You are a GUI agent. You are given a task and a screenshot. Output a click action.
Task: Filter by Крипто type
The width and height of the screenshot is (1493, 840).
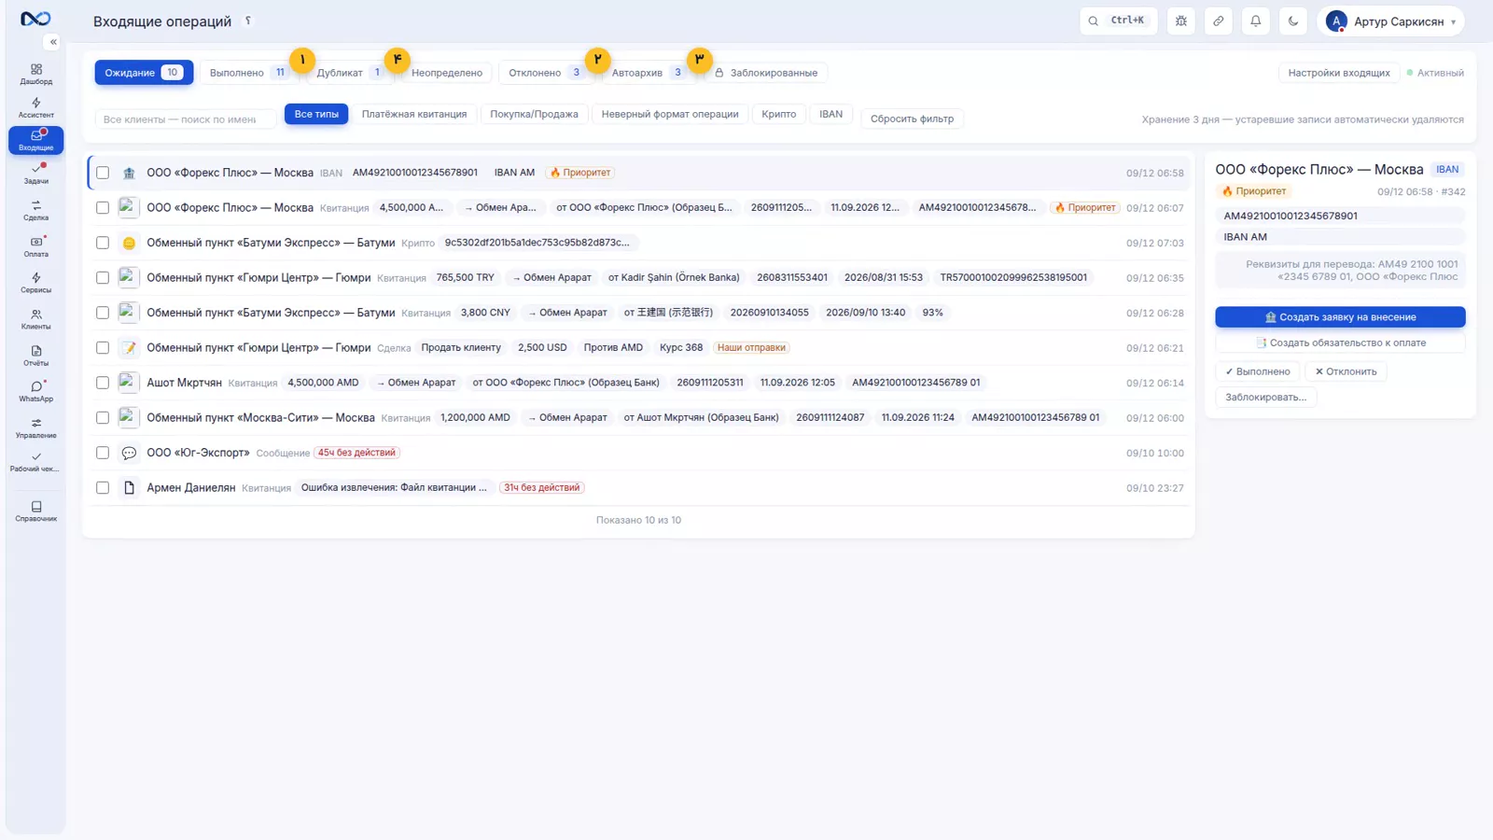click(x=778, y=114)
